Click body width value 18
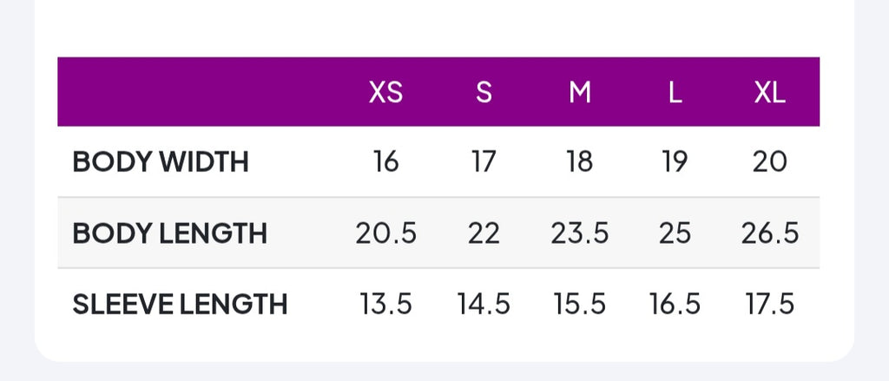 point(579,162)
